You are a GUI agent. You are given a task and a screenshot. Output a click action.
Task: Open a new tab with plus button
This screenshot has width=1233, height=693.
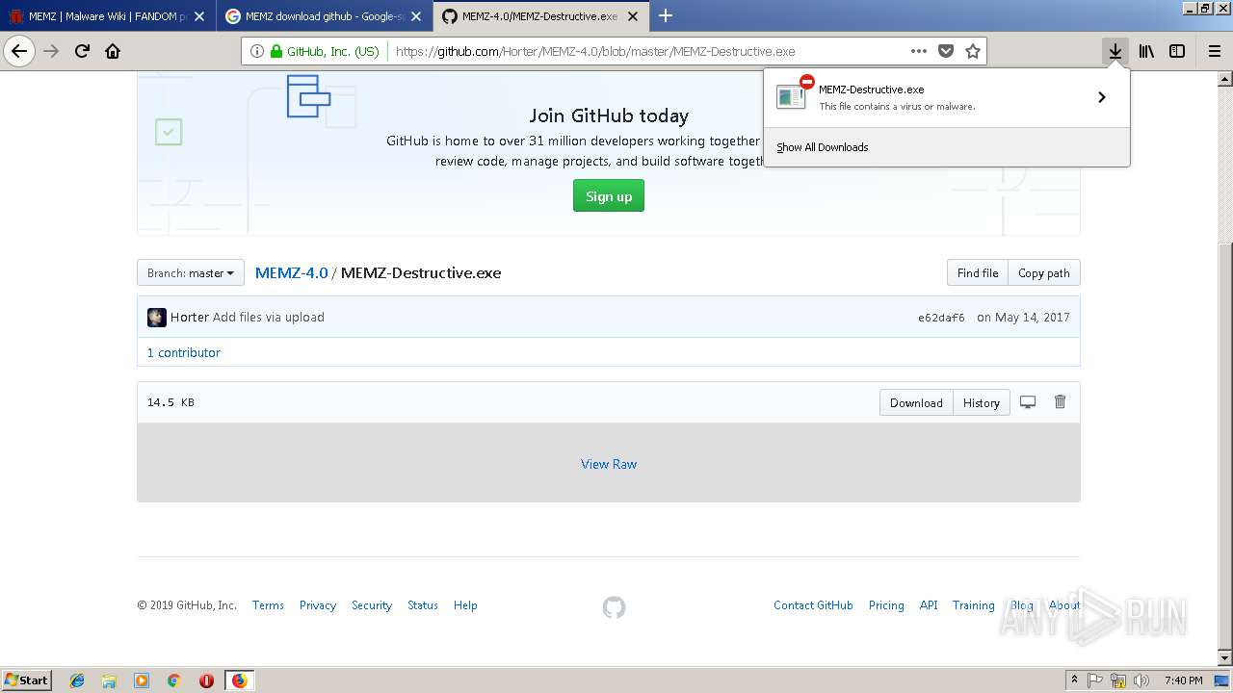click(x=666, y=15)
